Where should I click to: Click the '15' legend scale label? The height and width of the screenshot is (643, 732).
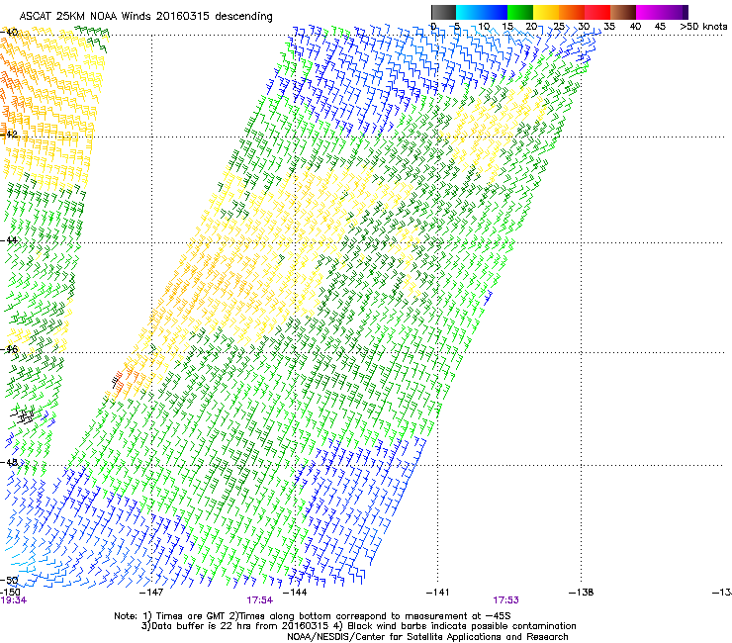click(x=507, y=27)
